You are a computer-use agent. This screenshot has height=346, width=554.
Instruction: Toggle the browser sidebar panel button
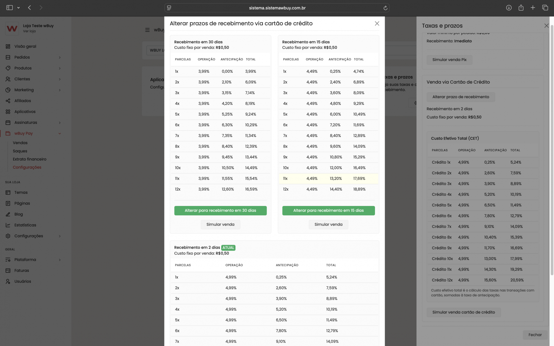pos(10,8)
